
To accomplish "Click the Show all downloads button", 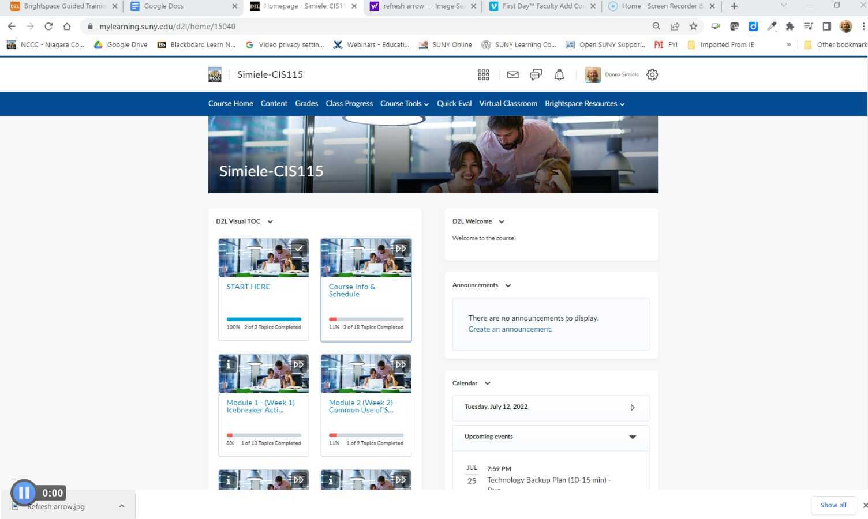I will (x=833, y=505).
